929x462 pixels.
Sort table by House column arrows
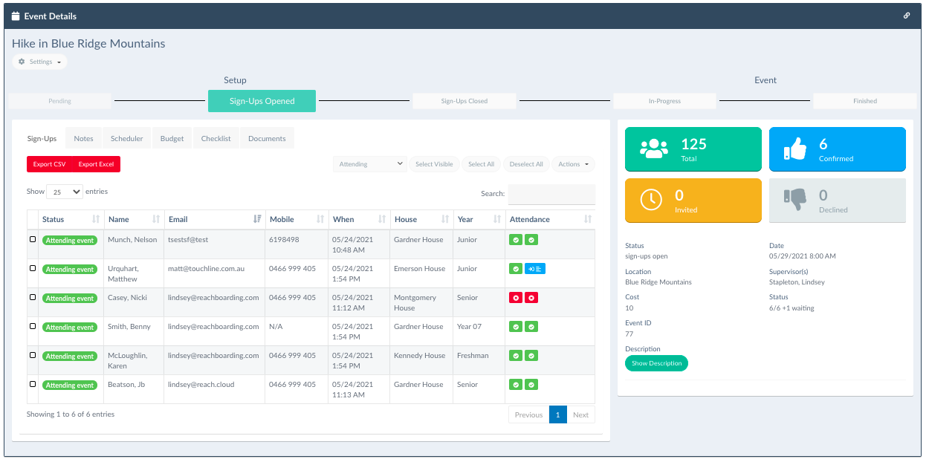click(x=445, y=219)
